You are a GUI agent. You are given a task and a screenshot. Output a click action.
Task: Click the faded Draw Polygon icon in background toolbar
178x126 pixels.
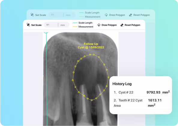point(106,15)
